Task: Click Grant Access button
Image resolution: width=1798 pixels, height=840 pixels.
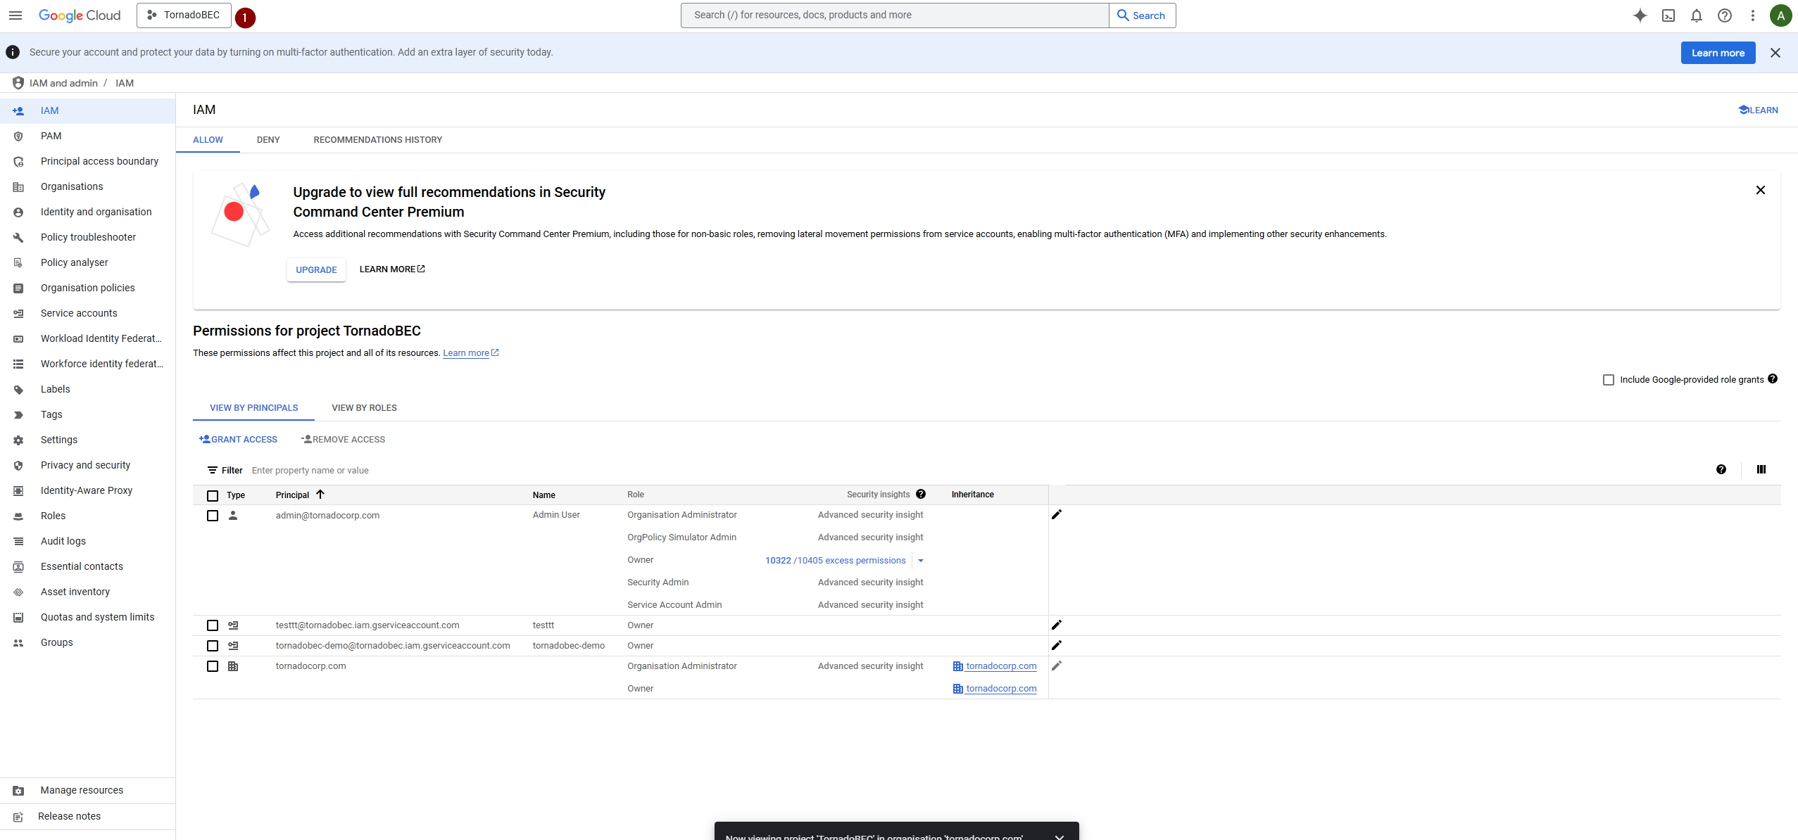Action: coord(238,440)
